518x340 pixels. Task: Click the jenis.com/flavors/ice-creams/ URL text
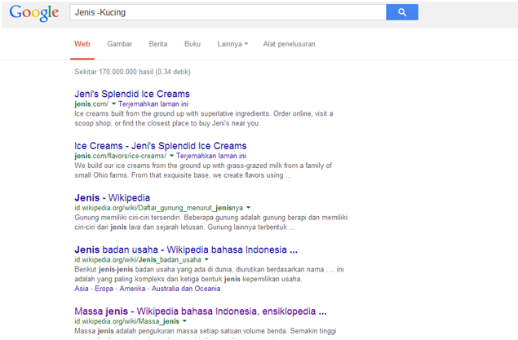(x=120, y=156)
